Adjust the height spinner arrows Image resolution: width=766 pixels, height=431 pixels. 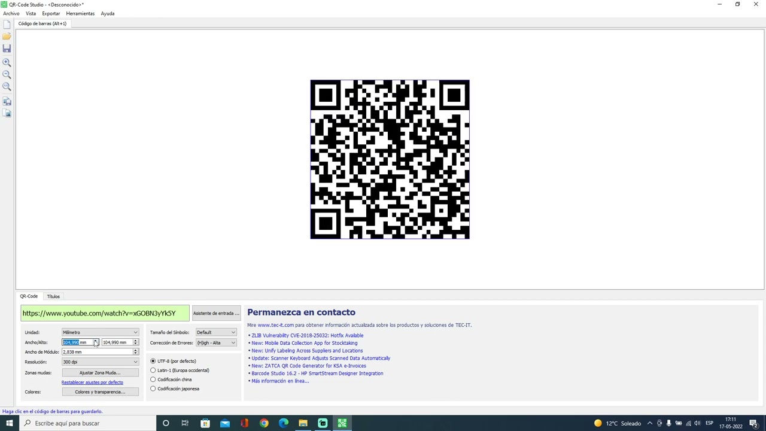tap(135, 342)
